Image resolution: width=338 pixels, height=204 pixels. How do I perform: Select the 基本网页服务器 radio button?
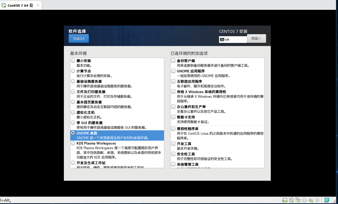coord(73,102)
